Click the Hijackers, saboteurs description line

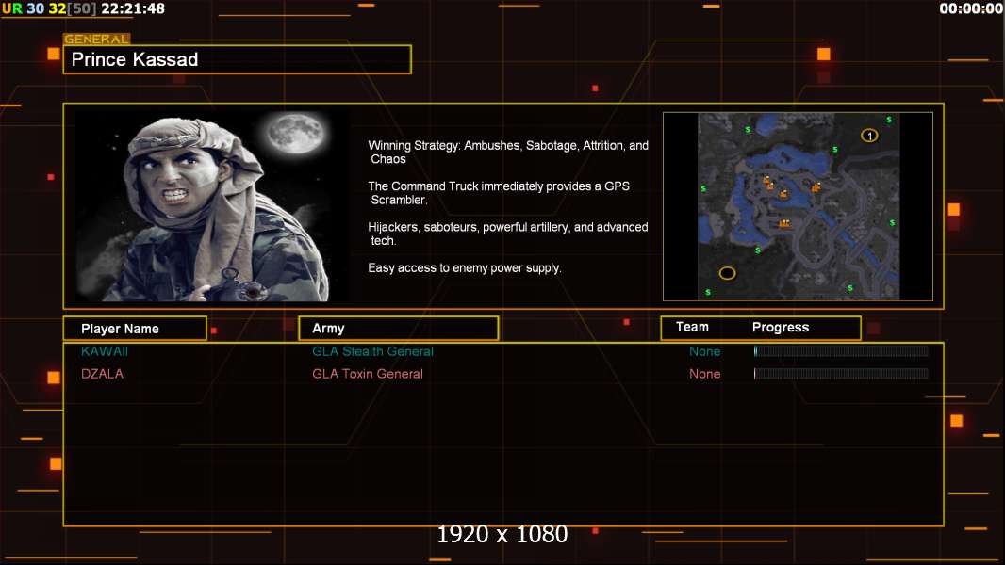[x=507, y=234]
